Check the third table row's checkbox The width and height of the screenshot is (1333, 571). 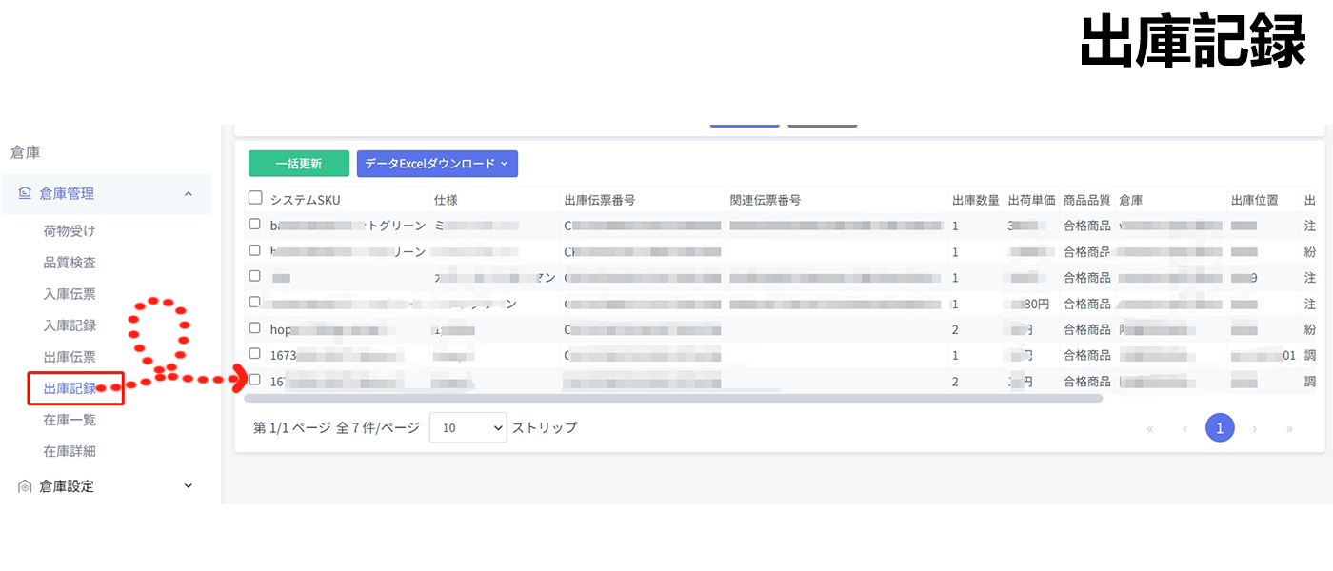tap(254, 276)
